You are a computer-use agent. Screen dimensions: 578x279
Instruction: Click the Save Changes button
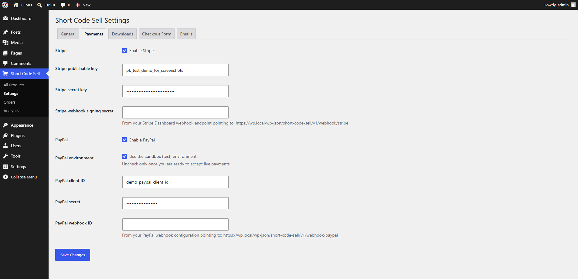[x=73, y=255]
